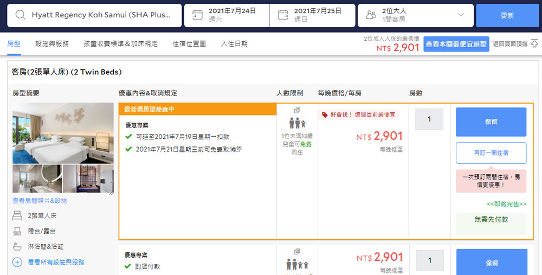Click 無需先付款 label
The height and width of the screenshot is (275, 542).
tap(491, 219)
